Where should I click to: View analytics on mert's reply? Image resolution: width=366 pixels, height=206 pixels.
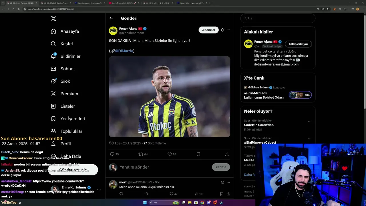click(x=199, y=194)
